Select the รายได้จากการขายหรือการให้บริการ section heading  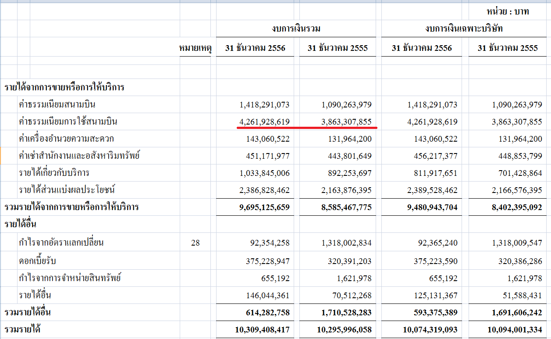[x=64, y=87]
